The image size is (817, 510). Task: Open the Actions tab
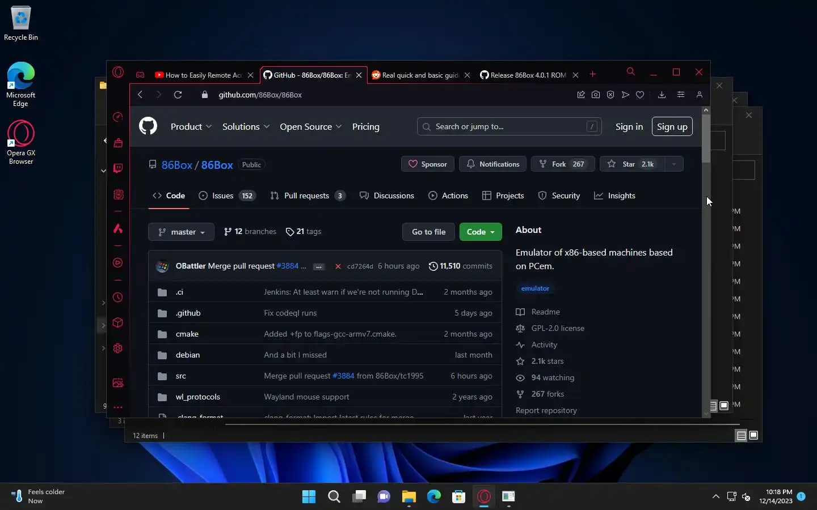(x=448, y=195)
